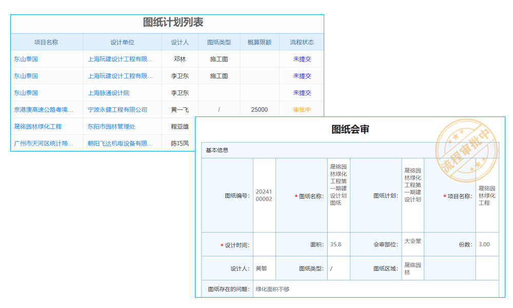Screen dimensions: 513x308
Task: Select the 面积 field showing 35.8
Action: click(336, 244)
